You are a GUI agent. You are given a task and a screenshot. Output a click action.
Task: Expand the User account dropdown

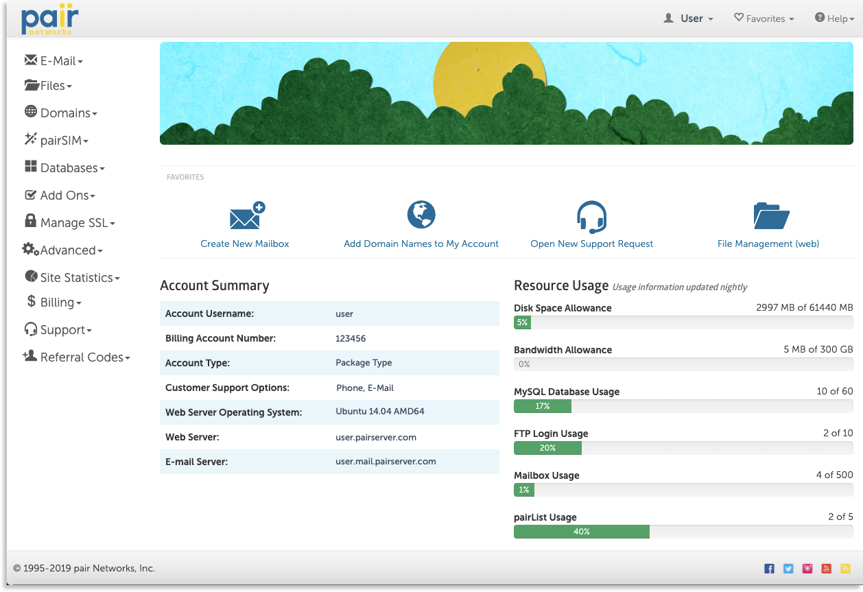click(x=689, y=19)
